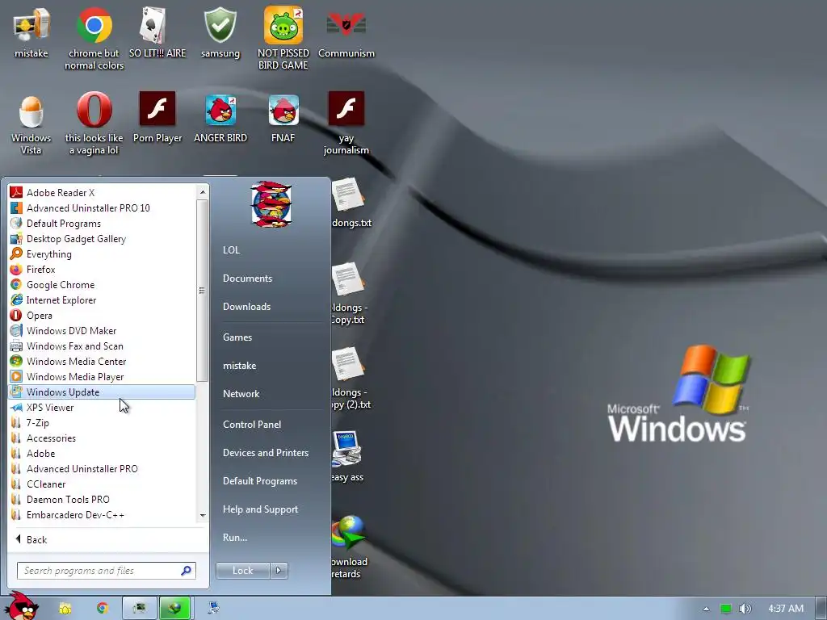
Task: Launch Firefox from the Start menu
Action: click(102, 269)
